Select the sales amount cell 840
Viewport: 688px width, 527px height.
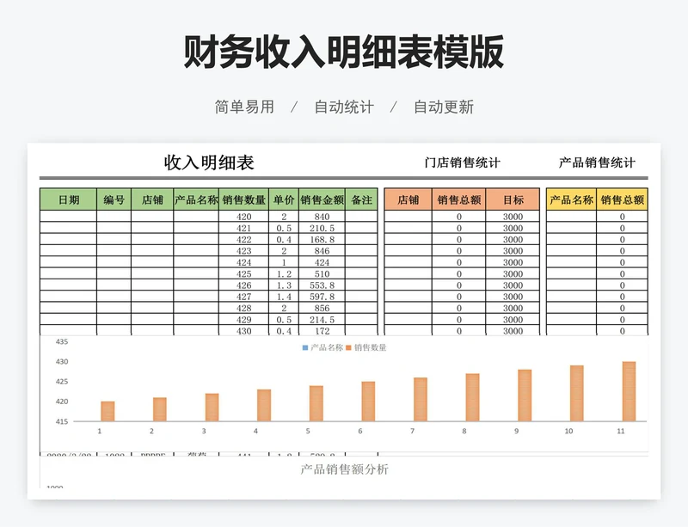click(x=322, y=217)
